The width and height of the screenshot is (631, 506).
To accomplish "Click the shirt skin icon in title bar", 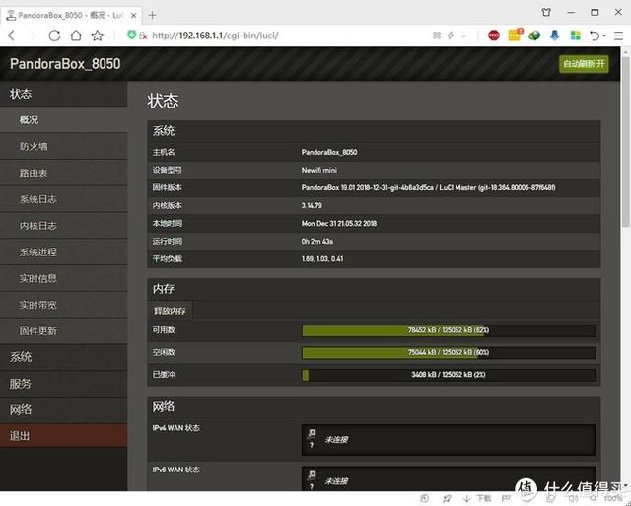I will click(546, 12).
